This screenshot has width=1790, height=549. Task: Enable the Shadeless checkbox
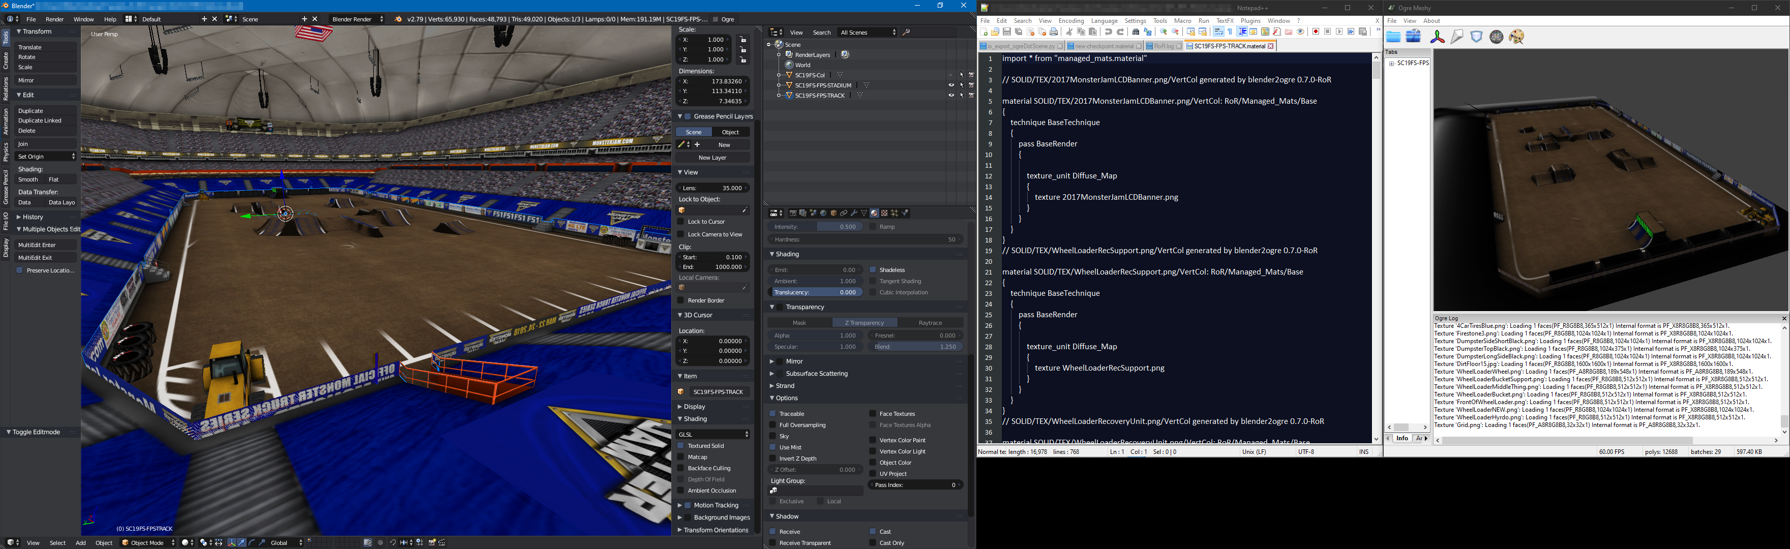coord(873,269)
